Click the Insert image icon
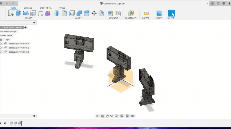Viewport: 231px width, 129px height. pyautogui.click(x=159, y=13)
